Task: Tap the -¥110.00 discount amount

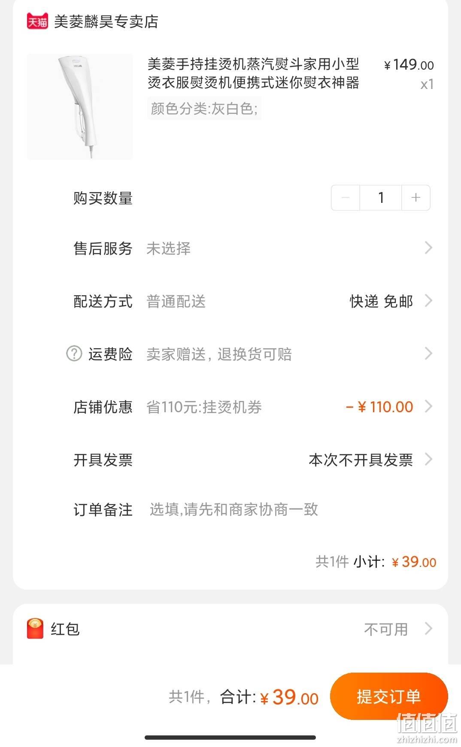Action: [379, 407]
